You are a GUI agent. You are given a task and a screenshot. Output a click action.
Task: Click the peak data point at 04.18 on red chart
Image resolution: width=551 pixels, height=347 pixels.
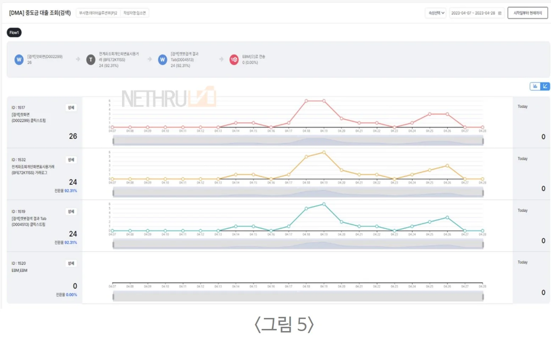tap(307, 101)
